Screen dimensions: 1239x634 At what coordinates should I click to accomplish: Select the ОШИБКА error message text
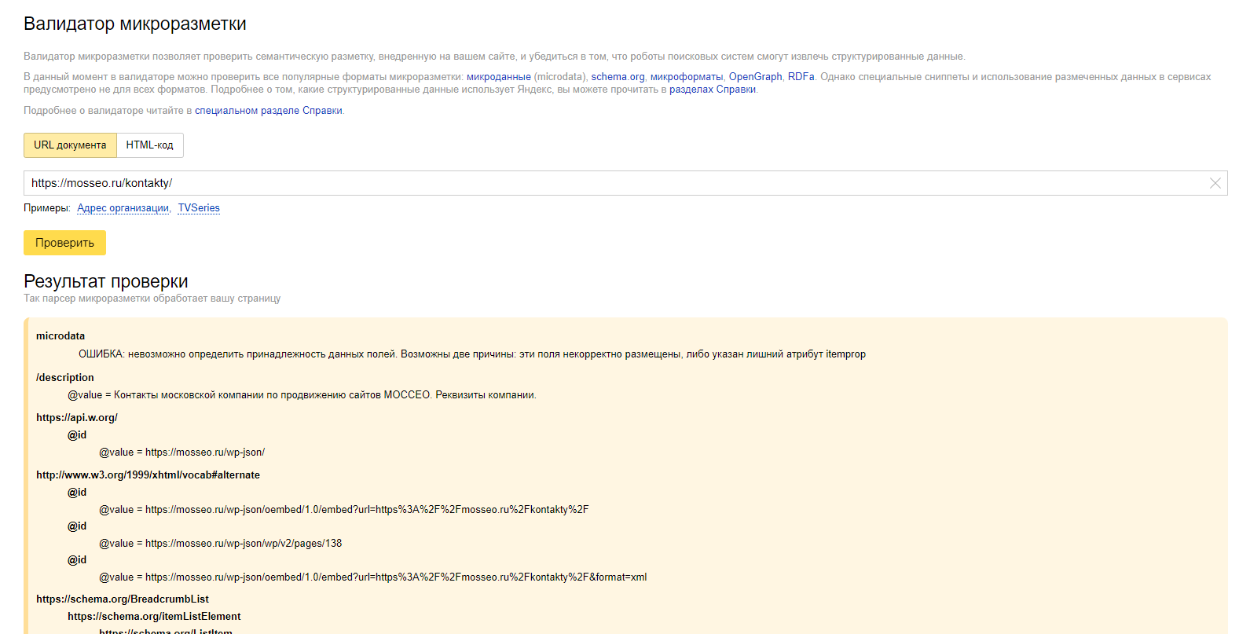click(472, 354)
